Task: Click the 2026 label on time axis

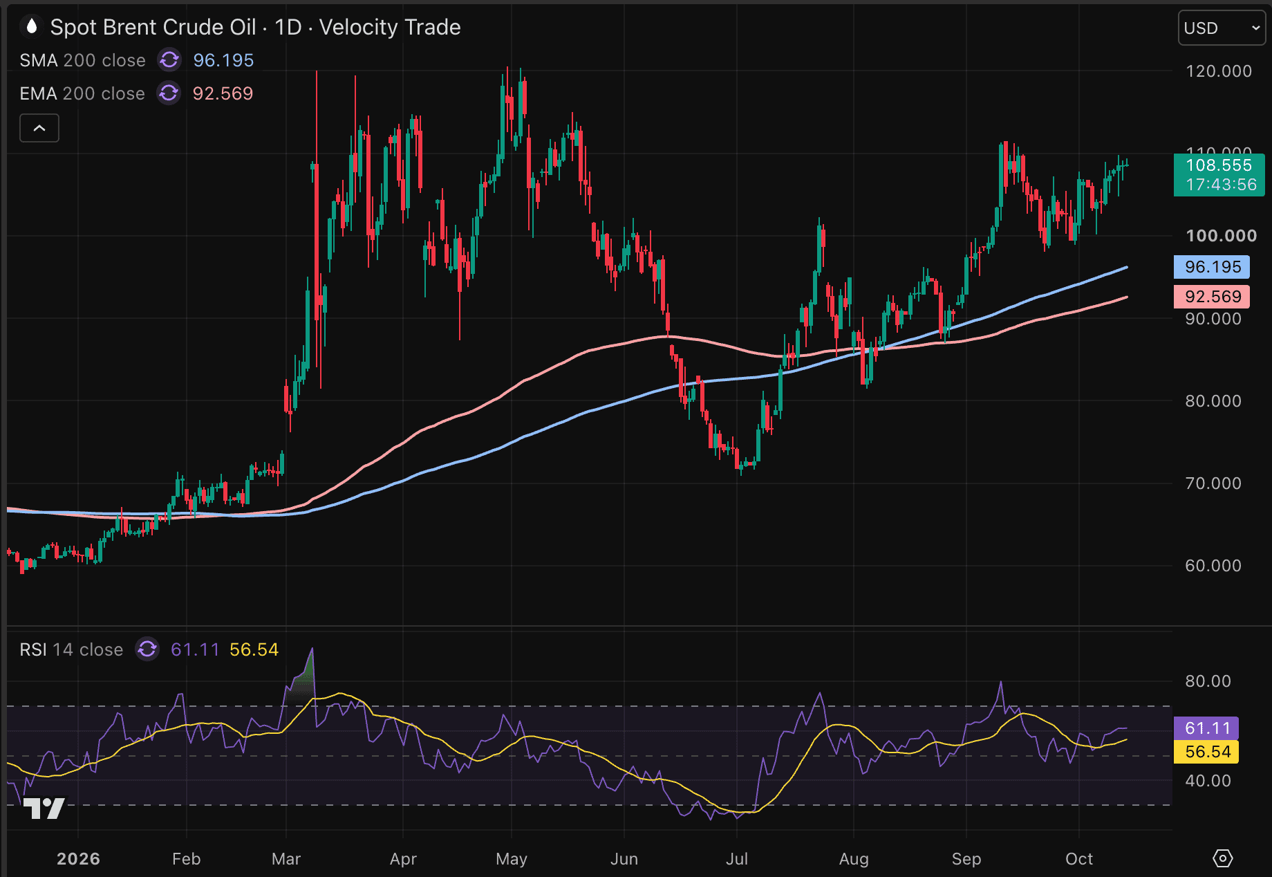Action: point(78,859)
